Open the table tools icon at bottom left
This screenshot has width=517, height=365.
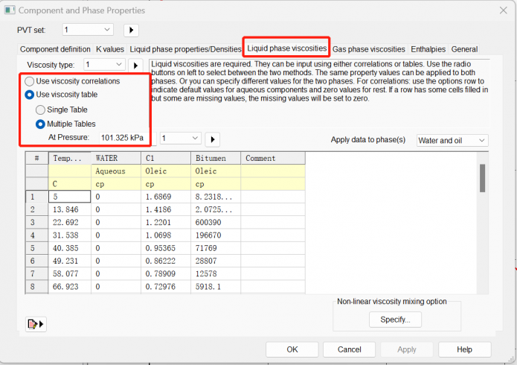tap(35, 323)
